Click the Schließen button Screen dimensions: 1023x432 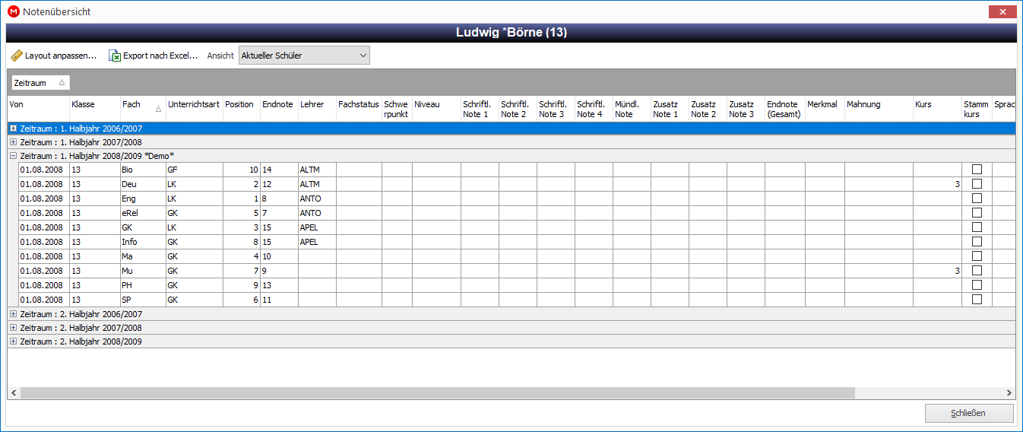[969, 413]
